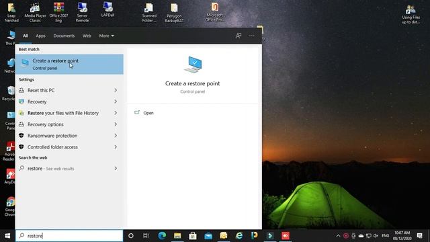Select the Recovery setting result
The image size is (430, 242).
click(37, 102)
